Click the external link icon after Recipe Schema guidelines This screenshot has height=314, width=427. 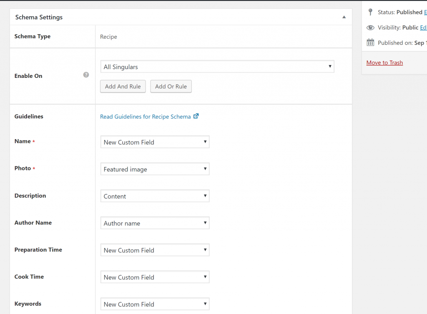pyautogui.click(x=196, y=116)
